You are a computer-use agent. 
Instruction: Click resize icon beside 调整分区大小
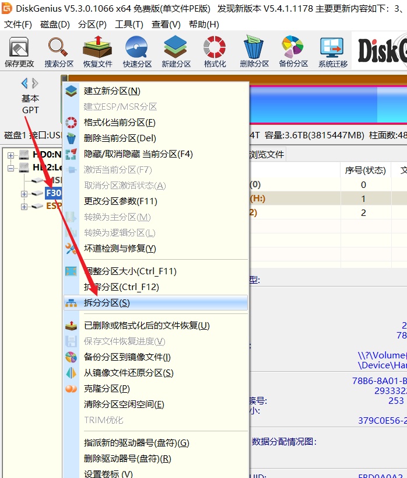[x=71, y=271]
